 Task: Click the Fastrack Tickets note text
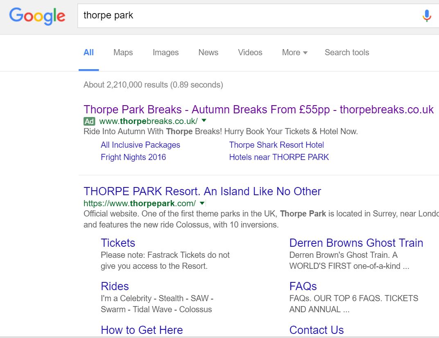(x=165, y=261)
